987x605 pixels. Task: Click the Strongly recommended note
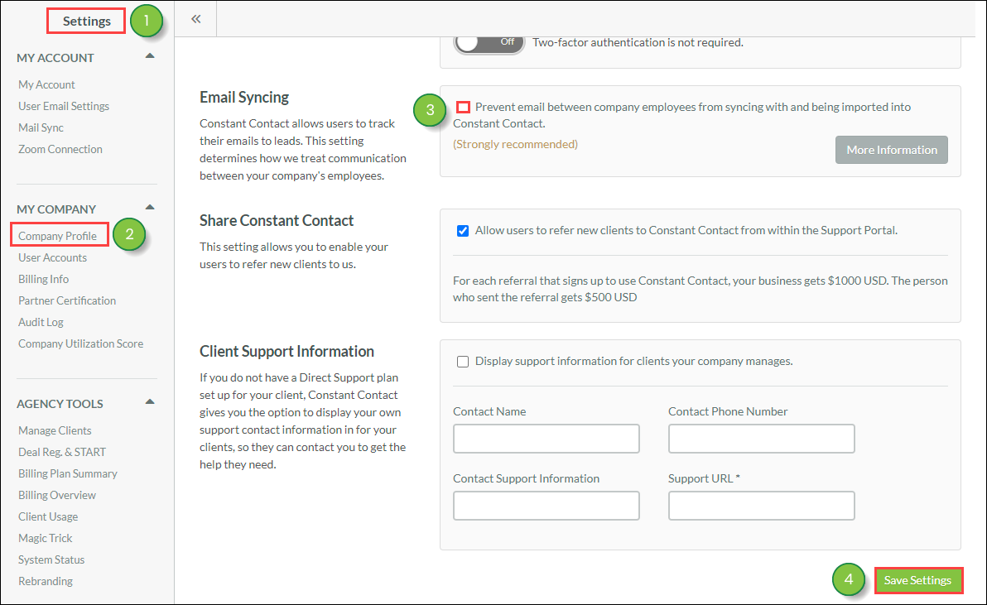click(516, 145)
